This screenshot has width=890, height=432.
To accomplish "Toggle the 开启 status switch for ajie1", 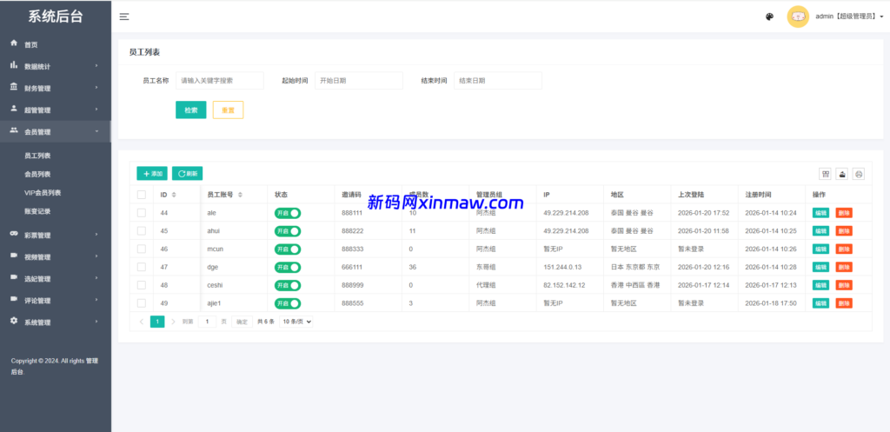I will tap(288, 303).
